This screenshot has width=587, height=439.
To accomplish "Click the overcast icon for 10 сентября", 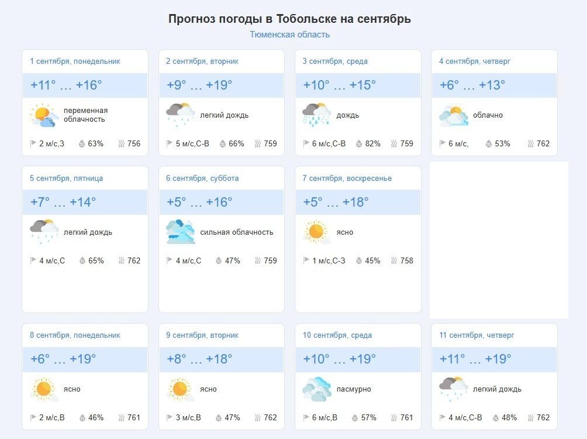I will point(317,389).
